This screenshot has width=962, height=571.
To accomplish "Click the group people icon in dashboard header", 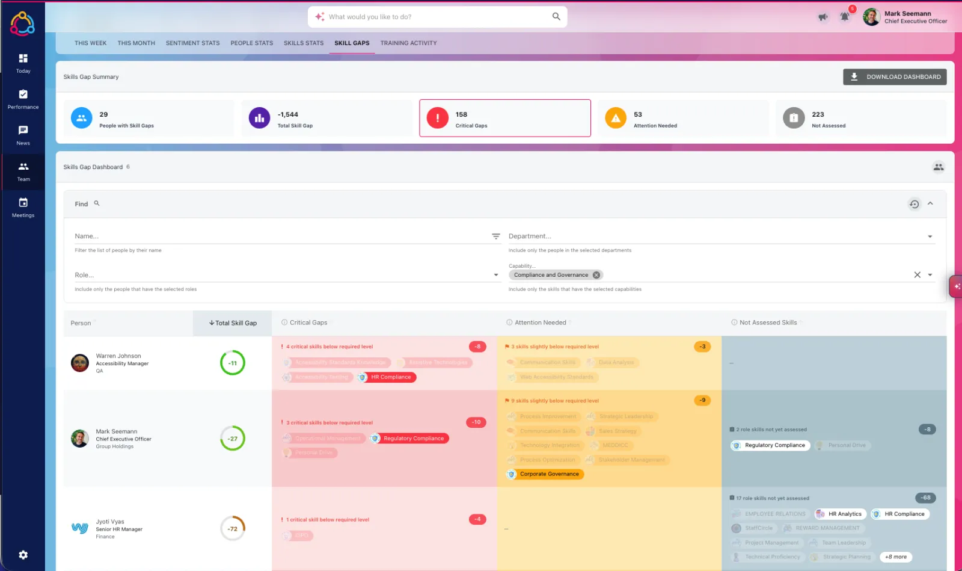I will pos(939,167).
